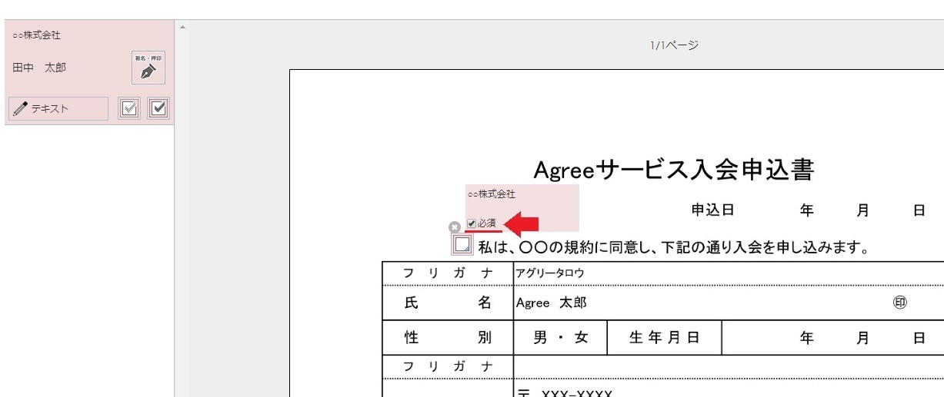The width and height of the screenshot is (944, 397).
Task: Click the Agreeサービス入会申込書 document title
Action: [673, 170]
